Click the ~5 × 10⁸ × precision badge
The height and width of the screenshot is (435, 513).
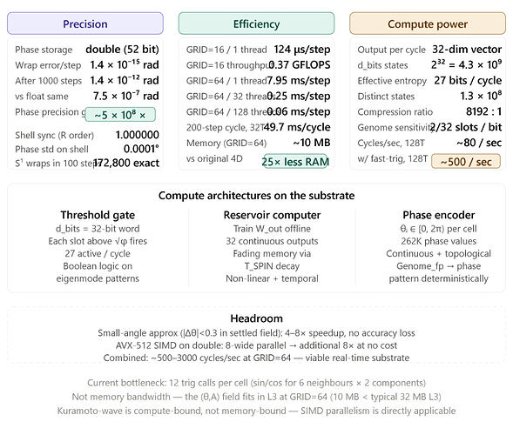click(x=120, y=115)
